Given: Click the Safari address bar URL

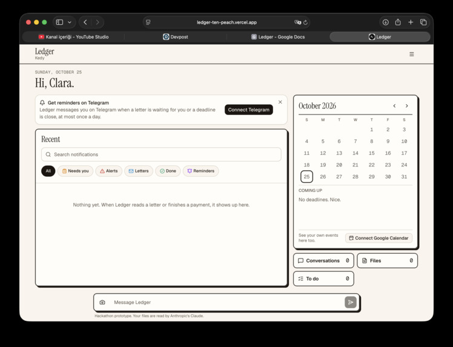Looking at the screenshot, I should 226,22.
